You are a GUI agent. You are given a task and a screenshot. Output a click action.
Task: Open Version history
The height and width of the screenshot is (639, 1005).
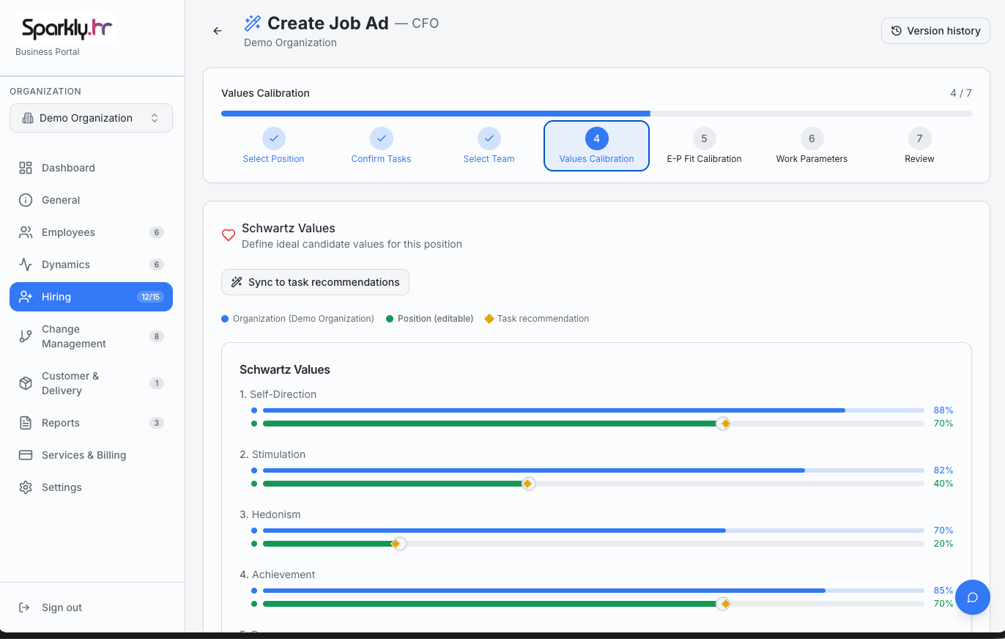pyautogui.click(x=935, y=31)
